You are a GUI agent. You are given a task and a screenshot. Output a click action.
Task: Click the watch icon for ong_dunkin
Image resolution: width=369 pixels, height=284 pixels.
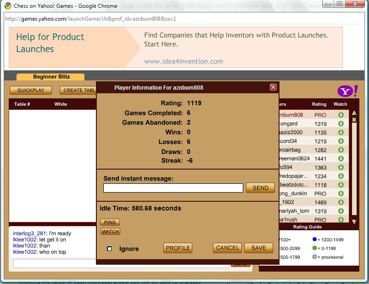point(341,193)
